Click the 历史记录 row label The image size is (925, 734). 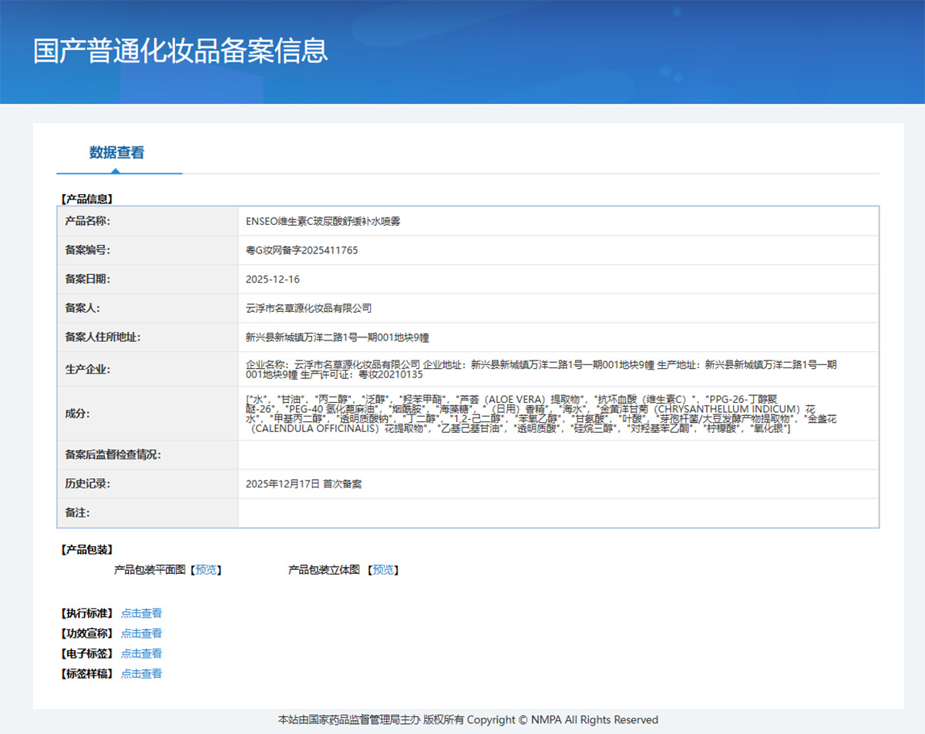click(x=87, y=484)
